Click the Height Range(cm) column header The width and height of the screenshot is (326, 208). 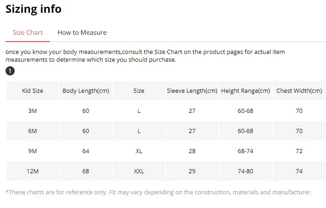point(245,91)
